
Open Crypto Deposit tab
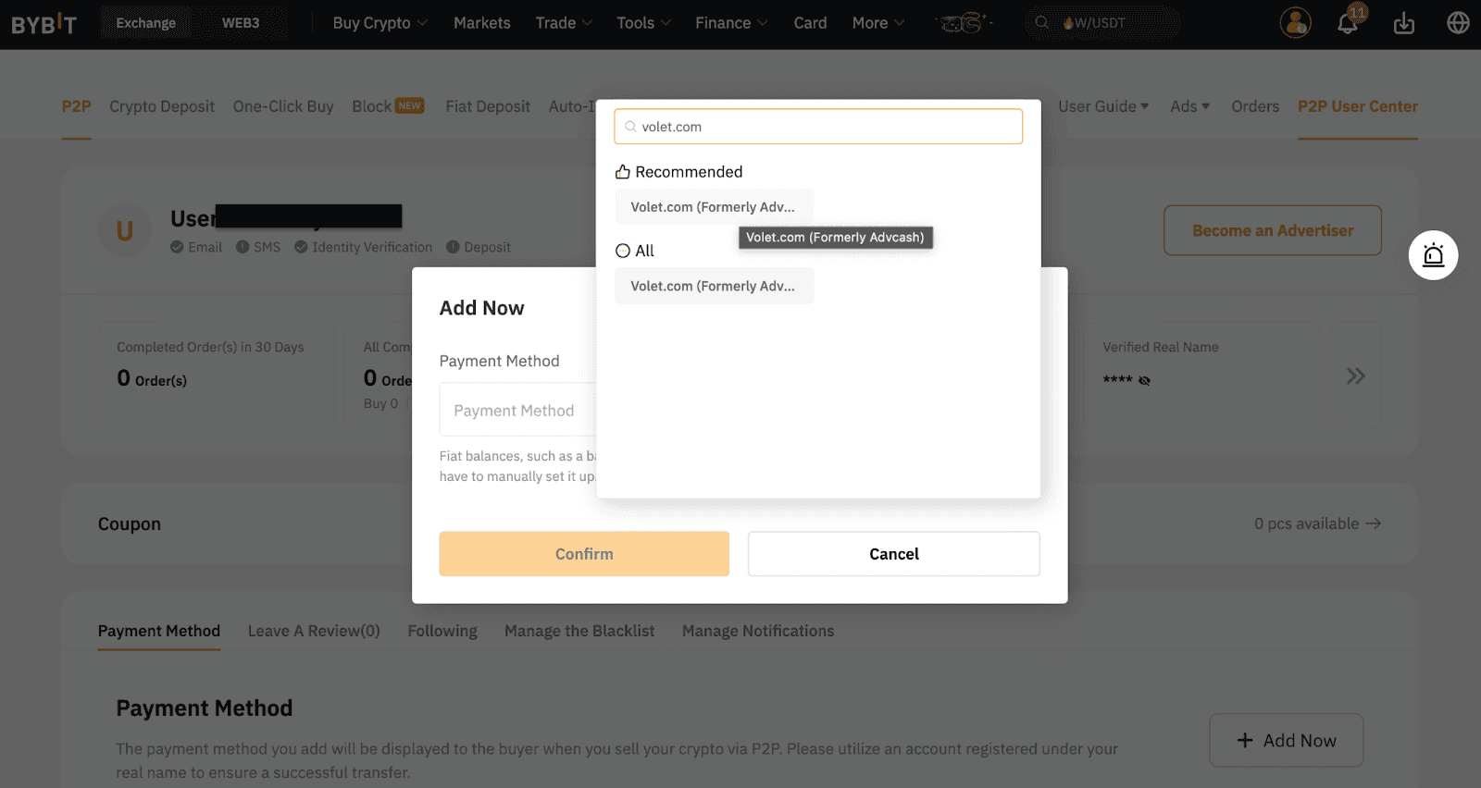[162, 106]
